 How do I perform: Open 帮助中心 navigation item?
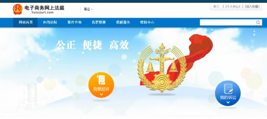tap(147, 23)
